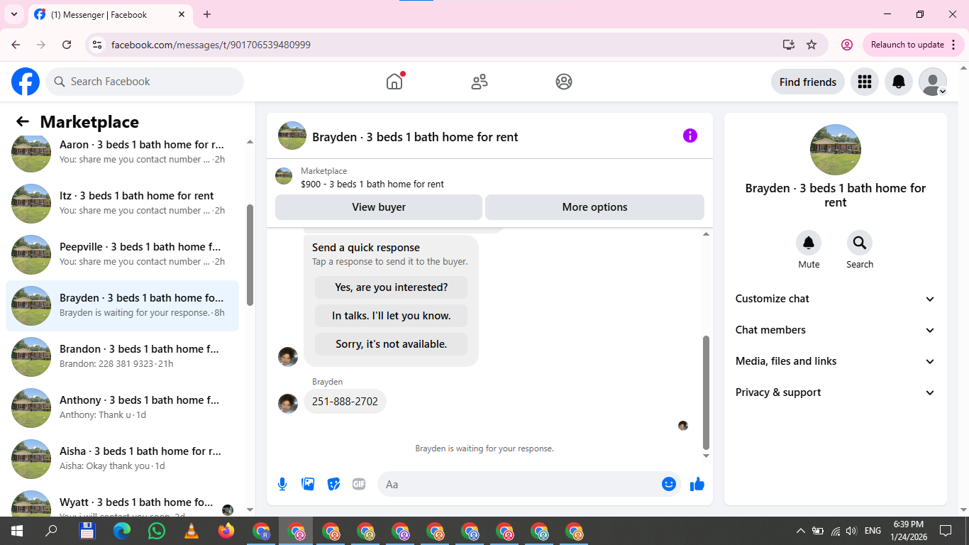Screen dimensions: 969x545
Task: Open the taskbar volume control
Action: (851, 531)
